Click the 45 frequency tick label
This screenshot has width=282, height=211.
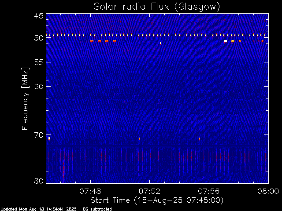39,16
